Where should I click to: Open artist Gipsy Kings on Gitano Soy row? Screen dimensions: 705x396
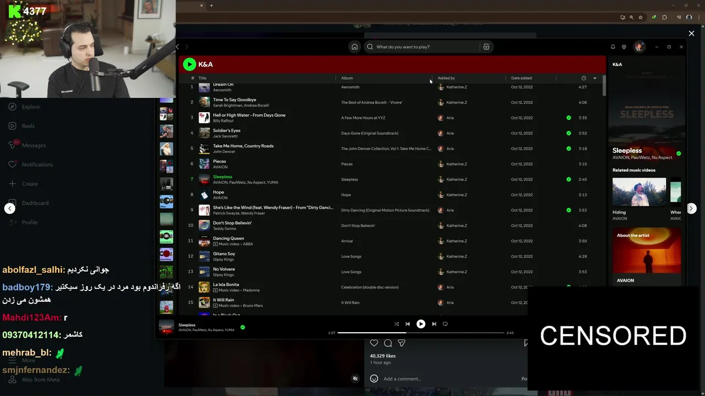(x=223, y=259)
